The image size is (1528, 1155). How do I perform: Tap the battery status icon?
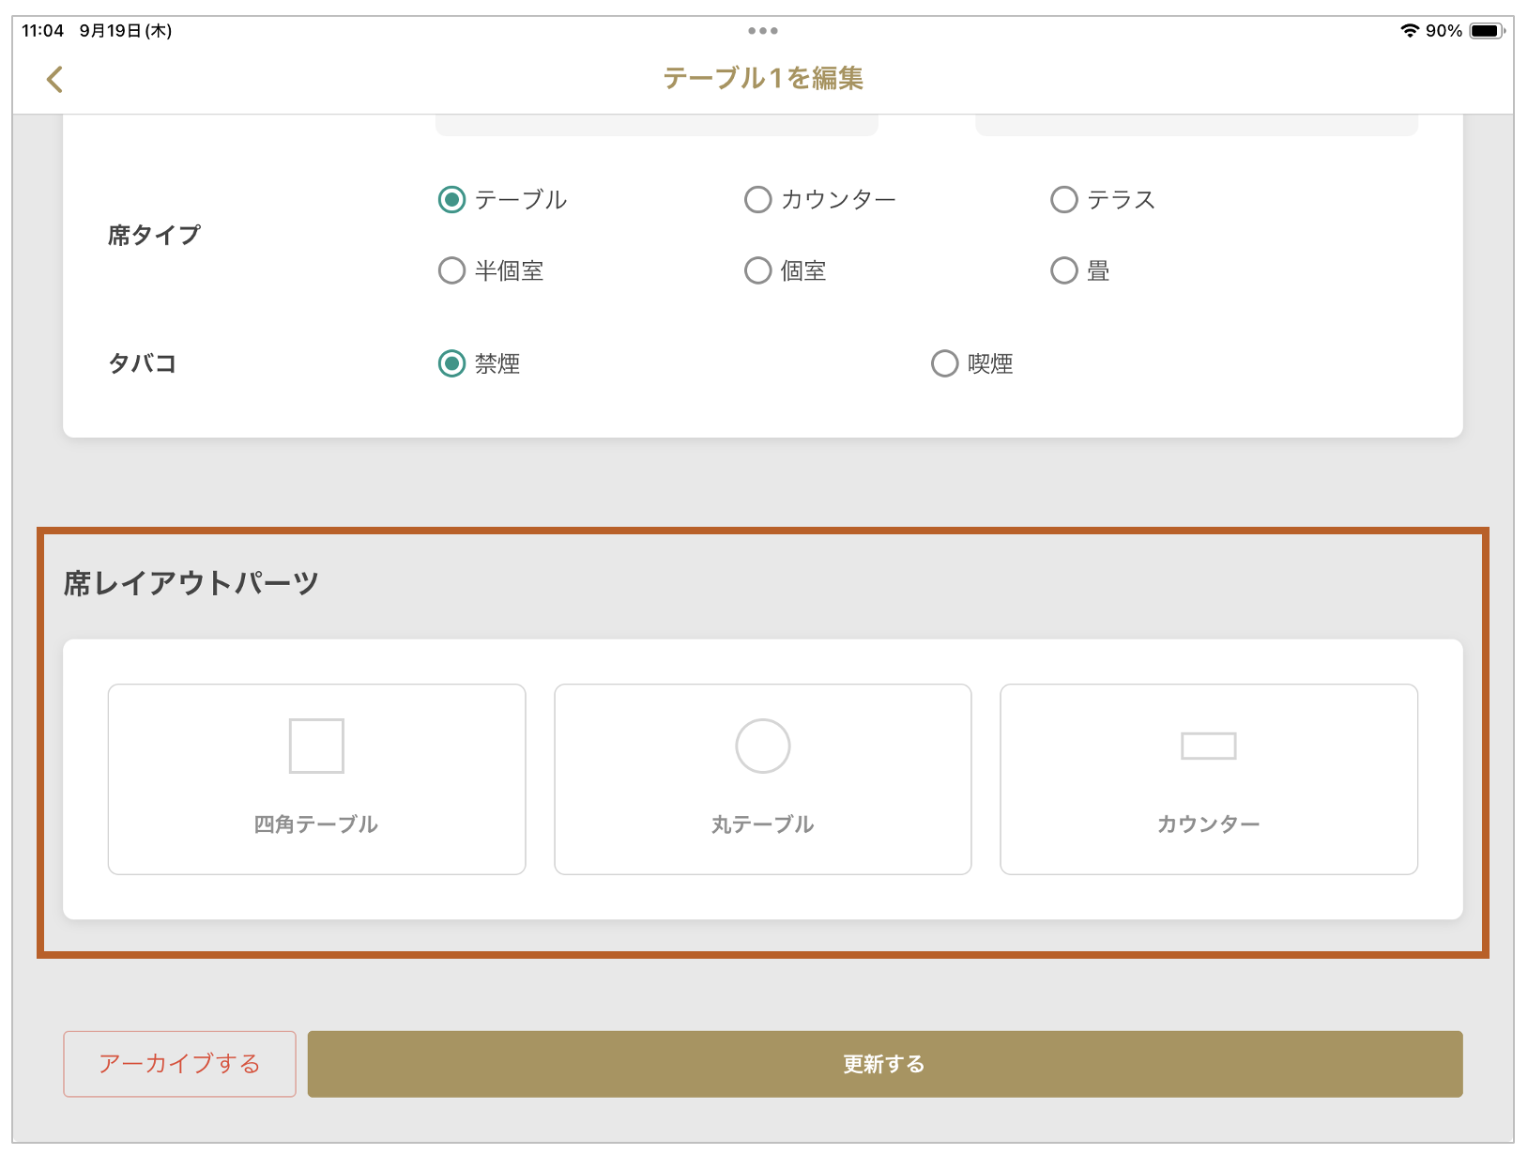(x=1486, y=31)
